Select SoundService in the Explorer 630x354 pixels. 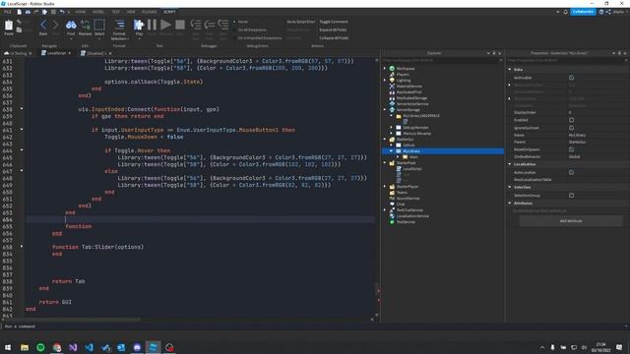[x=408, y=199]
